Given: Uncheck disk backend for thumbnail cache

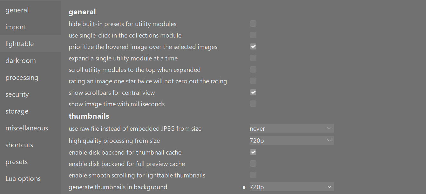Looking at the screenshot, I should [x=253, y=152].
